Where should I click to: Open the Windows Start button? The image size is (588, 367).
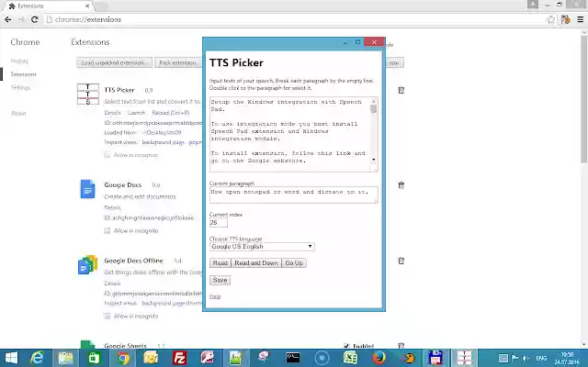(11, 358)
